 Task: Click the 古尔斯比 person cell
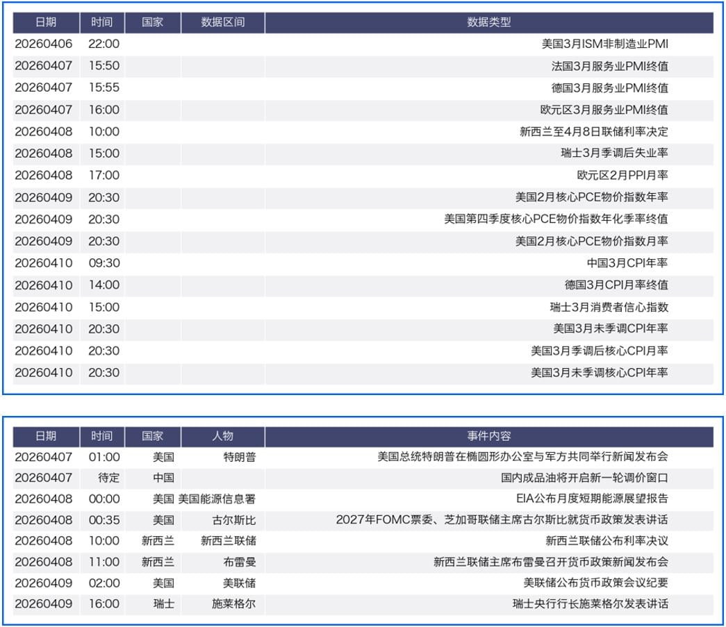[233, 520]
